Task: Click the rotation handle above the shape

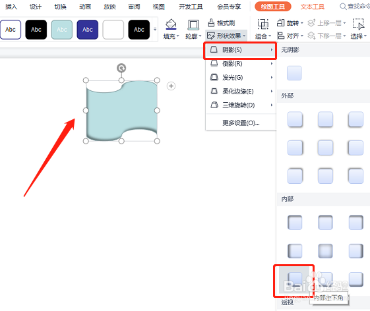Action: pos(121,68)
